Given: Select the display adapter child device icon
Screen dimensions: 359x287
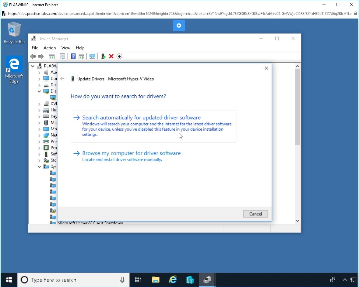Looking at the screenshot, I should 53,98.
